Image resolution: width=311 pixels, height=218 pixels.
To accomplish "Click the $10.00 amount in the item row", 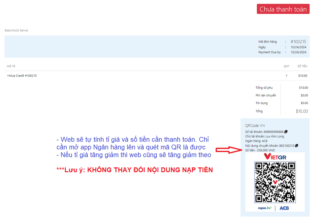I will click(303, 76).
